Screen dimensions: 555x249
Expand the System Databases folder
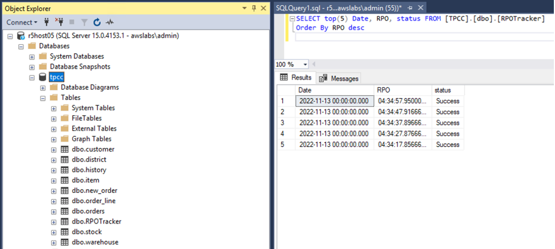[x=32, y=57]
